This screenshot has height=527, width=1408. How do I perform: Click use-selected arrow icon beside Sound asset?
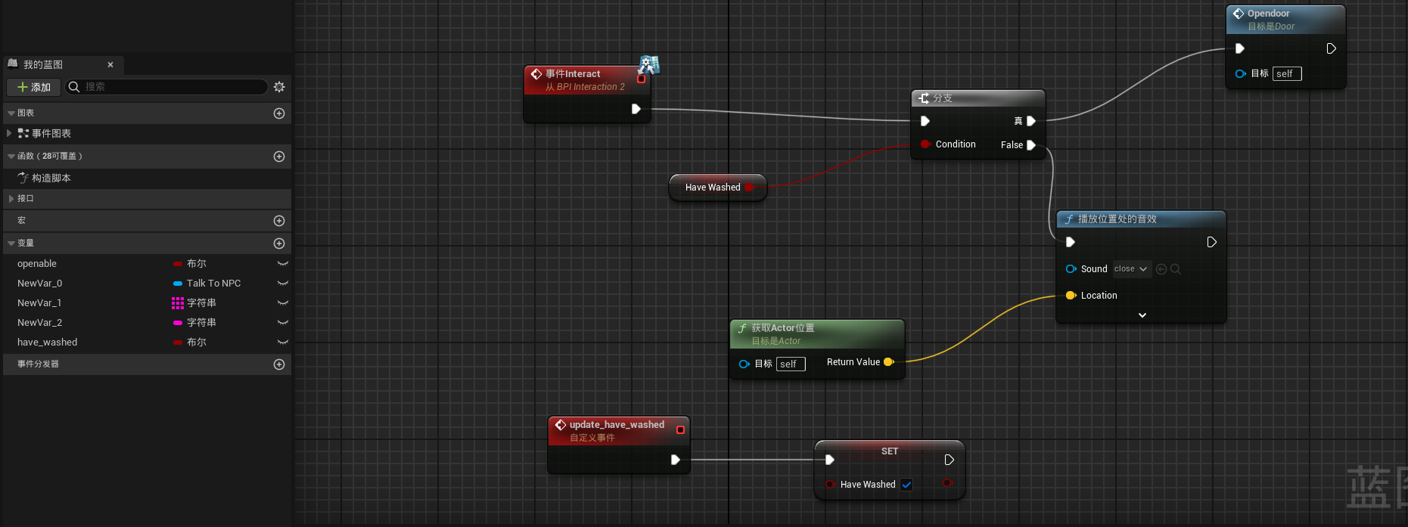tap(1161, 269)
